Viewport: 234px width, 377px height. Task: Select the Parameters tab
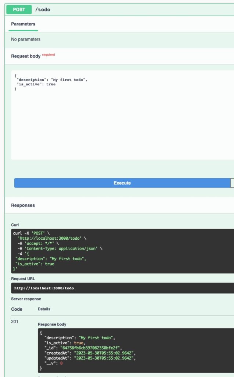[x=23, y=24]
